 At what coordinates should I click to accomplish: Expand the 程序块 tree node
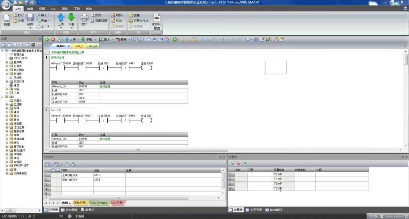tap(7, 62)
